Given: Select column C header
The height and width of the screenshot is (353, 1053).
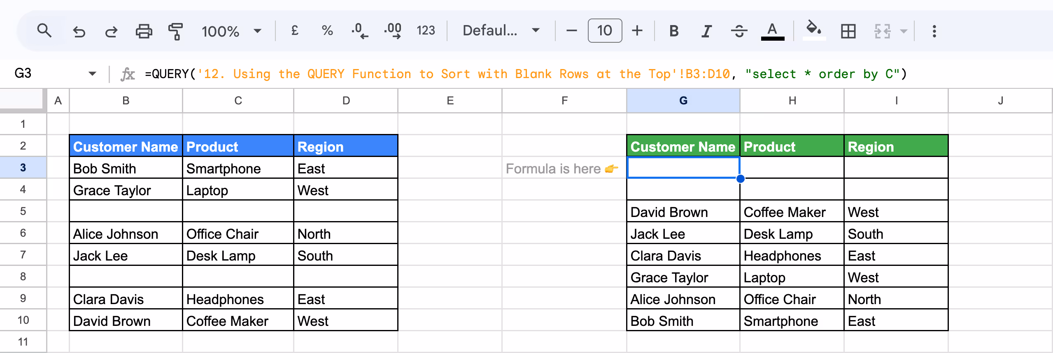Looking at the screenshot, I should click(238, 101).
